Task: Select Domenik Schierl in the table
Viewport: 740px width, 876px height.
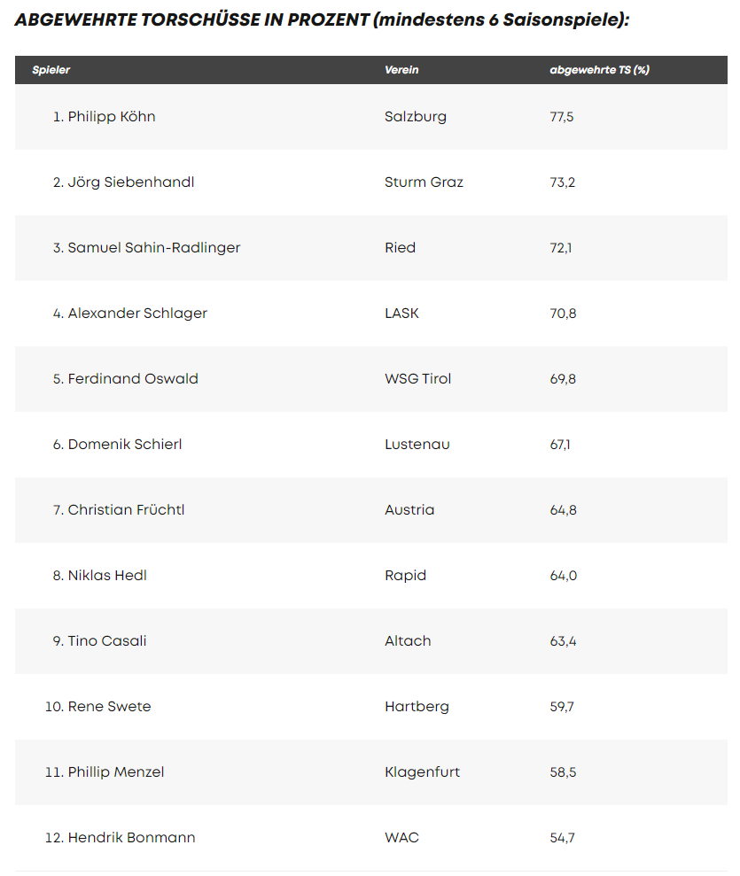Action: point(125,444)
